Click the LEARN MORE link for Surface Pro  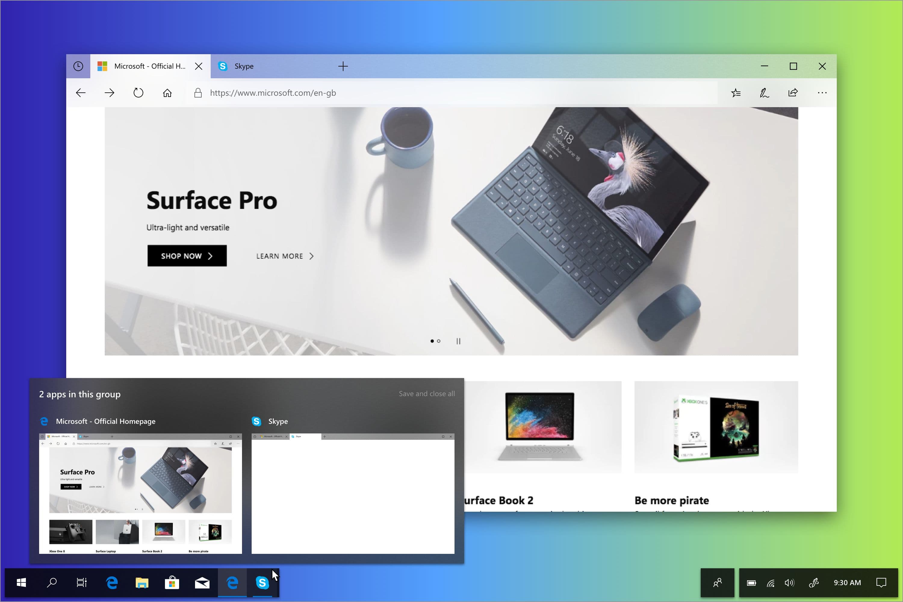coord(284,256)
